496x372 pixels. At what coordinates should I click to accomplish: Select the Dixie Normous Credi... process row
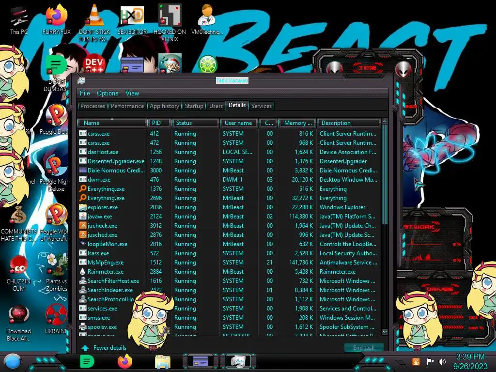229,170
